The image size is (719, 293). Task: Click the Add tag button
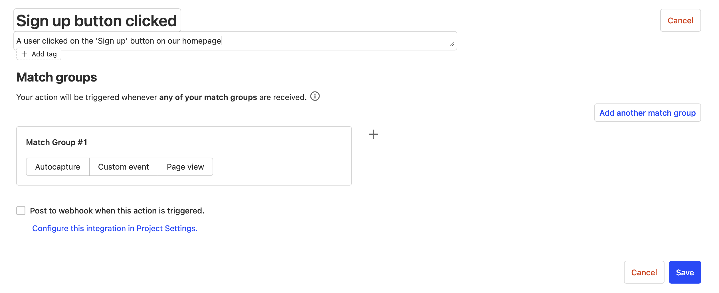[39, 54]
